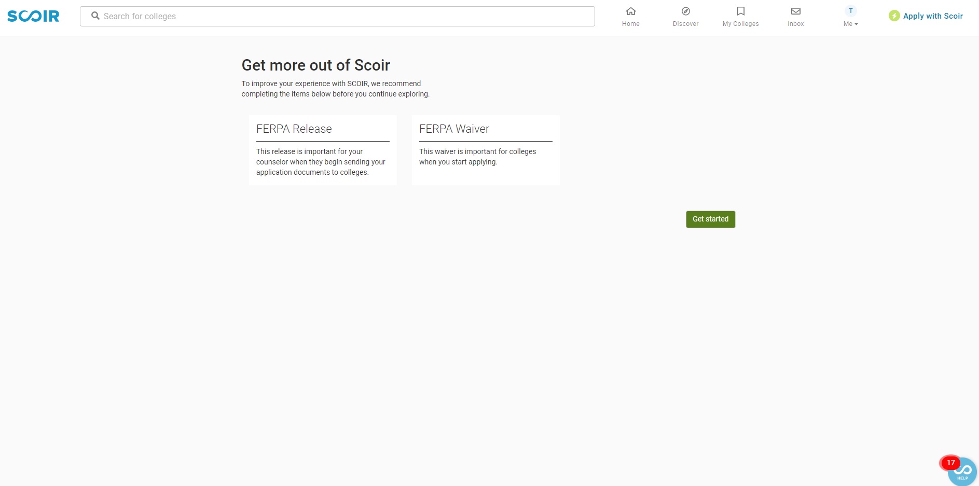Click the search magnifier icon

95,16
